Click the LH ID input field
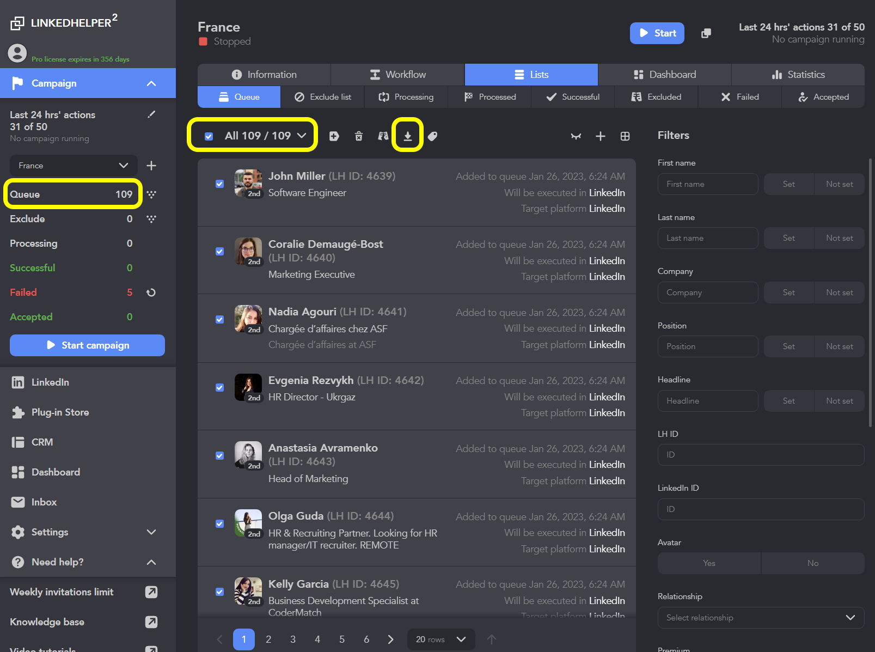Image resolution: width=875 pixels, height=652 pixels. (x=761, y=455)
